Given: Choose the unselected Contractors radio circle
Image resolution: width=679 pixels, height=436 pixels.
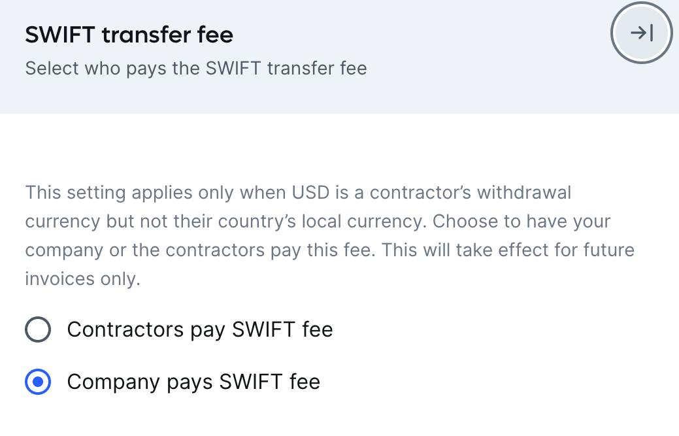Looking at the screenshot, I should [38, 329].
